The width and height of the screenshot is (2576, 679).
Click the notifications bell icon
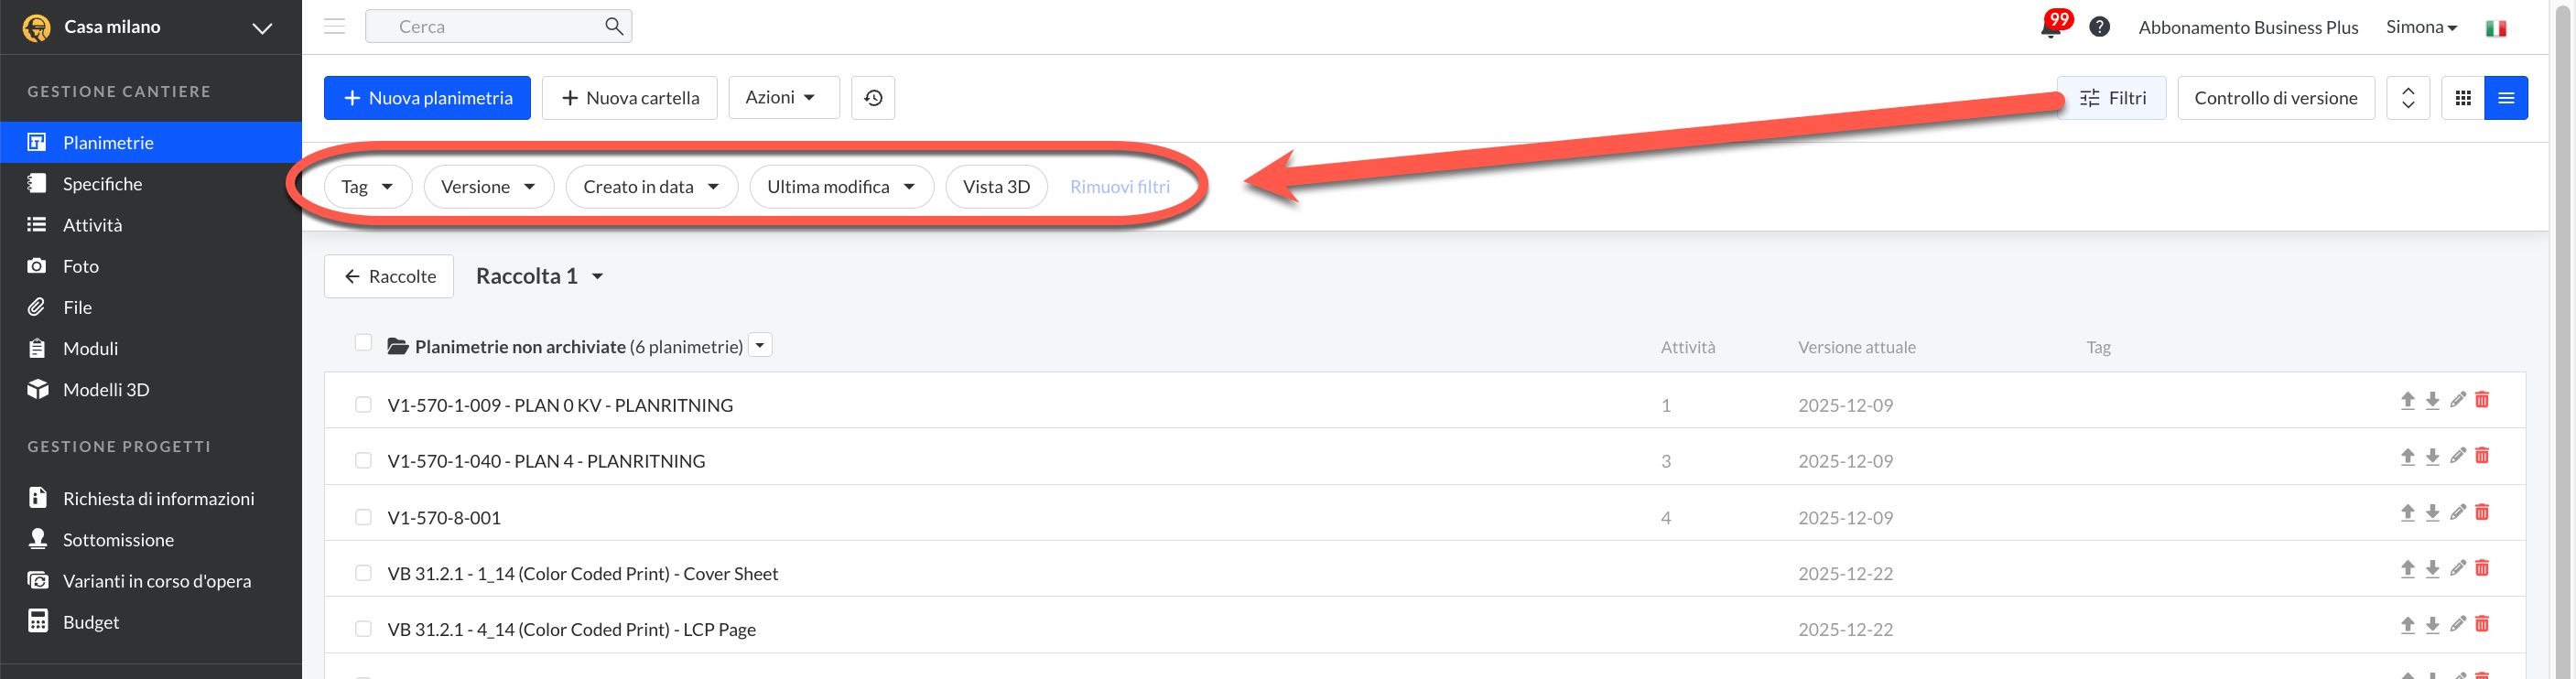2050,28
